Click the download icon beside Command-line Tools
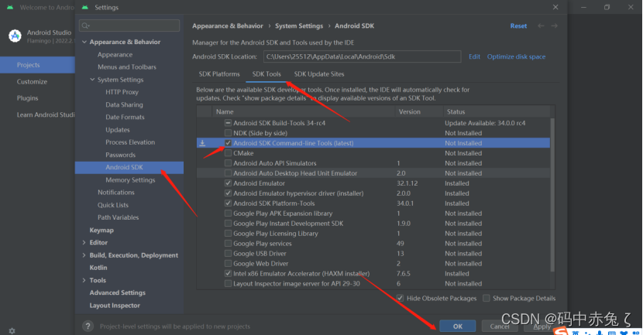 coord(202,143)
